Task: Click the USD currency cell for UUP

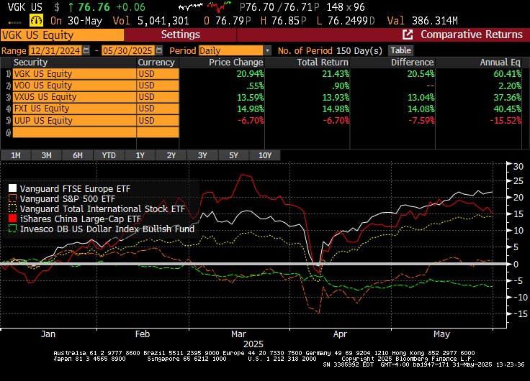Action: click(158, 121)
